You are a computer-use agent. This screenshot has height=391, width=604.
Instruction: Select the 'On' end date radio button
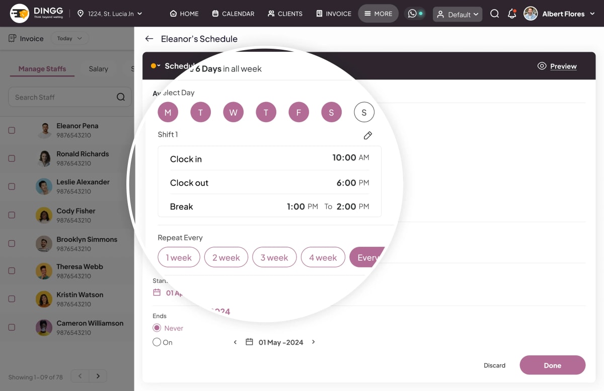click(x=157, y=342)
